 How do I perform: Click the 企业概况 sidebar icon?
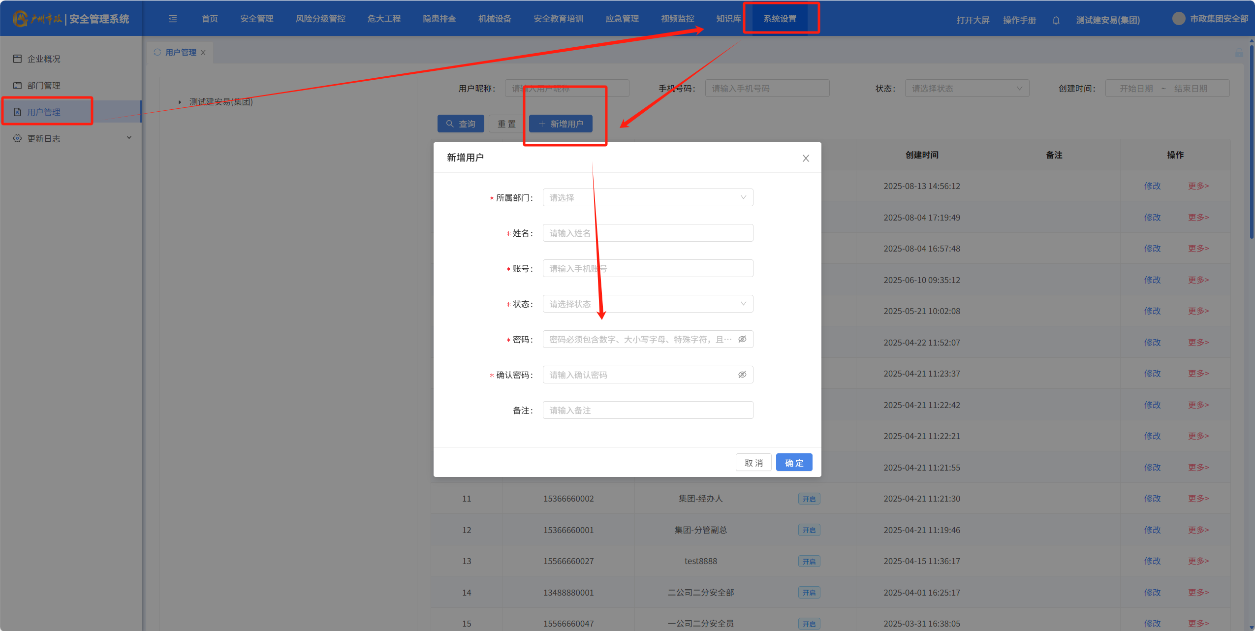pos(17,59)
